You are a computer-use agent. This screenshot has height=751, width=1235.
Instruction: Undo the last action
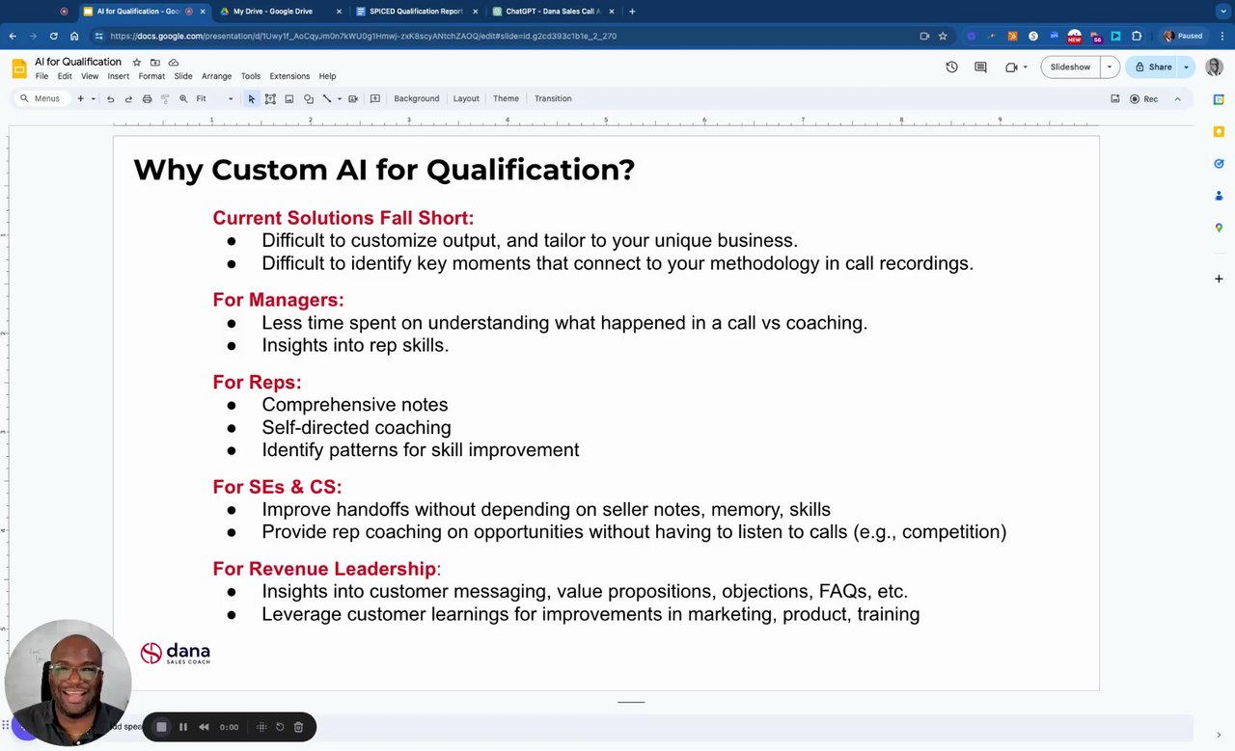tap(110, 98)
